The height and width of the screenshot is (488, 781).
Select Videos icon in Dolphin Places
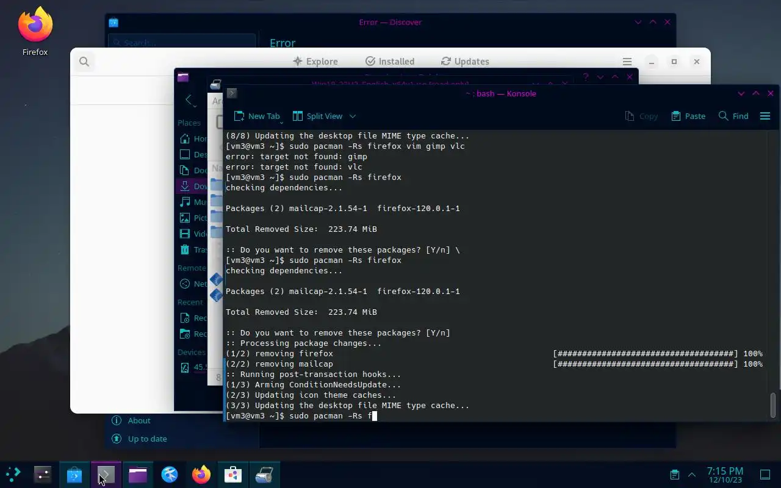click(x=185, y=234)
